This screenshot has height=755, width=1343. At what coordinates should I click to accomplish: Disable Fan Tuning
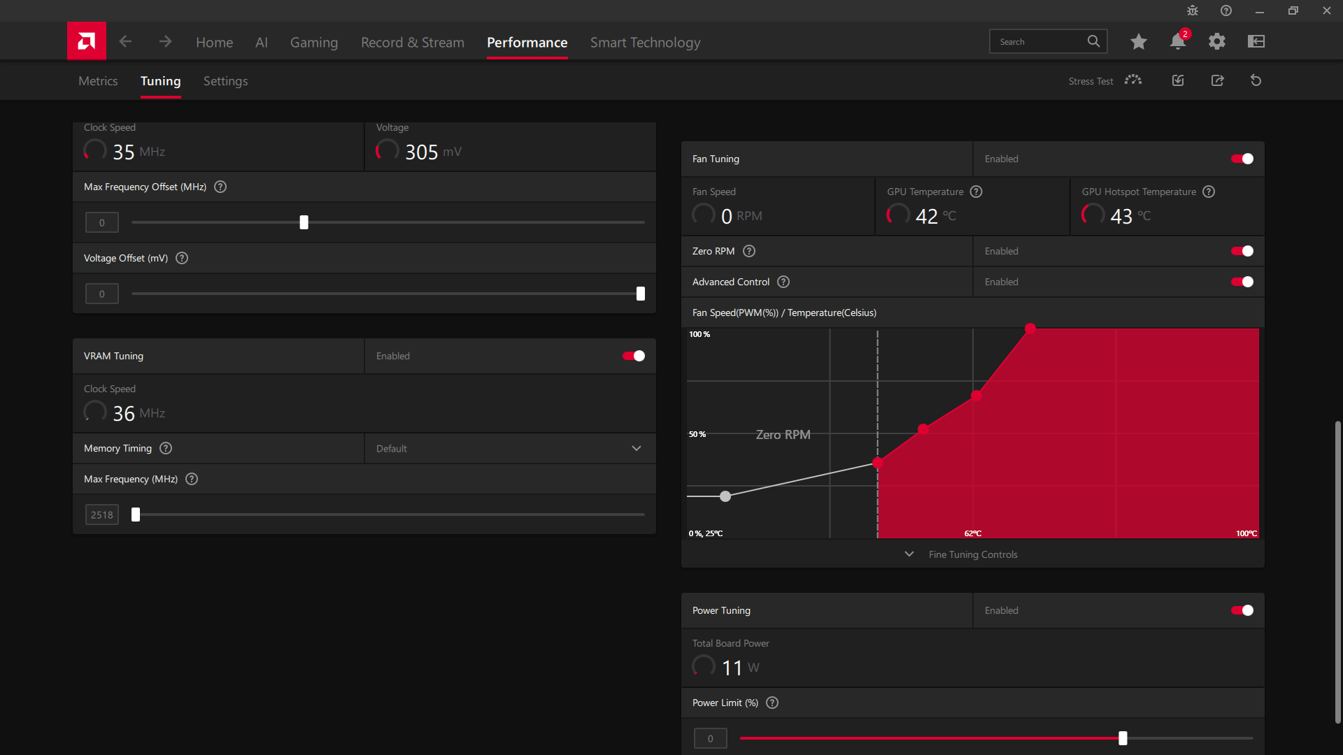click(x=1242, y=159)
